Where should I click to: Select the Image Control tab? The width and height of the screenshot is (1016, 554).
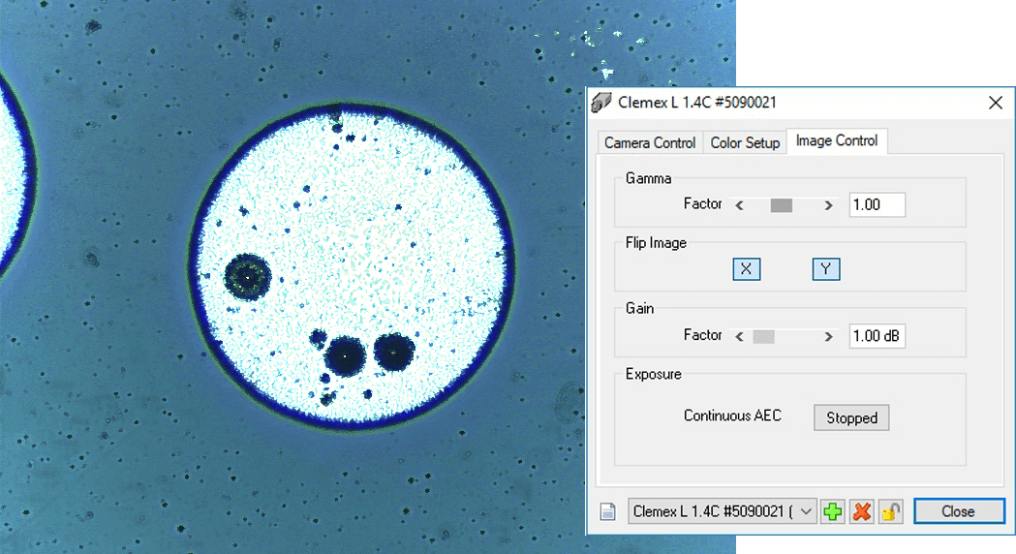(837, 140)
